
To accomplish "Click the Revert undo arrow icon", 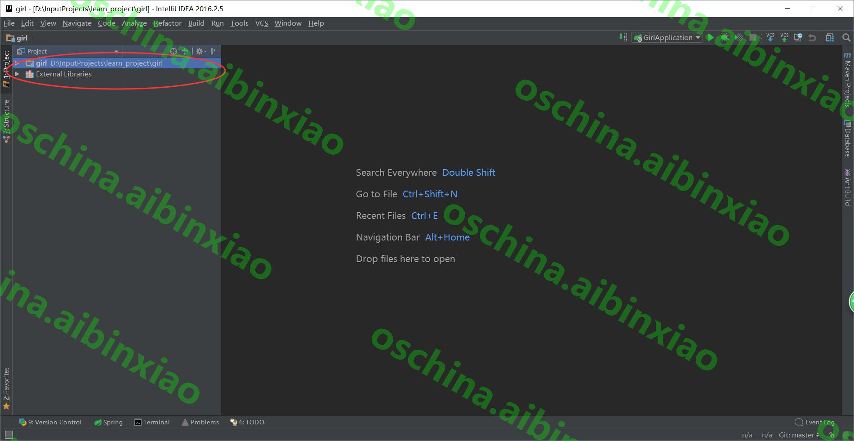I will pyautogui.click(x=812, y=37).
